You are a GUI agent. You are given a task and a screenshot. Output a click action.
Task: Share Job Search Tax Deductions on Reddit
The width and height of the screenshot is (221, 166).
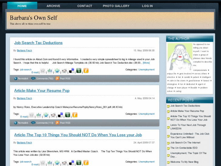[x=64, y=70]
